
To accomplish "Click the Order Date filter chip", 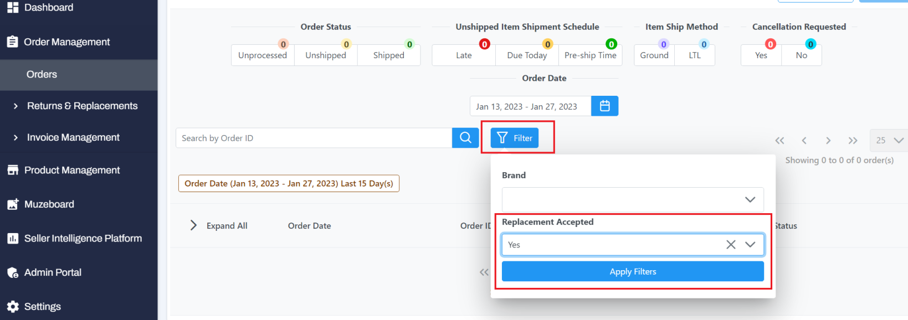I will pos(289,183).
